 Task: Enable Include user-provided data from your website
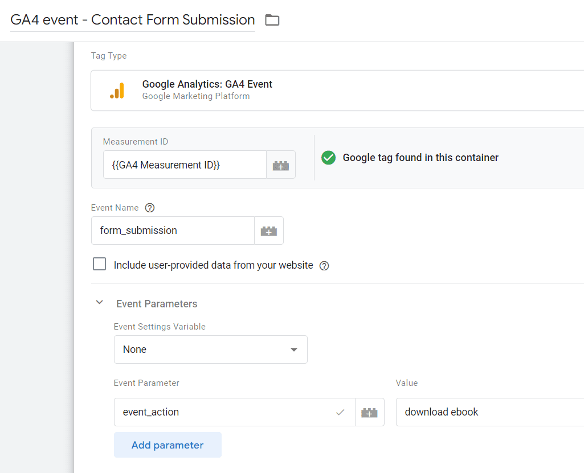click(x=100, y=264)
